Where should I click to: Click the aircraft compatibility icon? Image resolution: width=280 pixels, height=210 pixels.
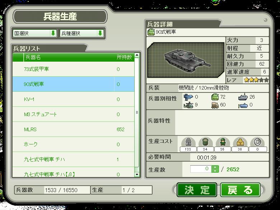tap(188, 97)
